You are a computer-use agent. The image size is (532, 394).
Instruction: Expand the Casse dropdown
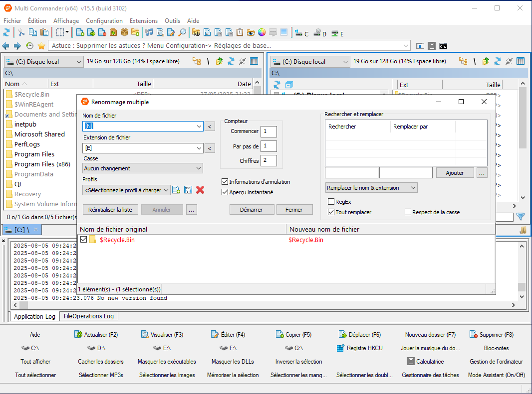[143, 168]
